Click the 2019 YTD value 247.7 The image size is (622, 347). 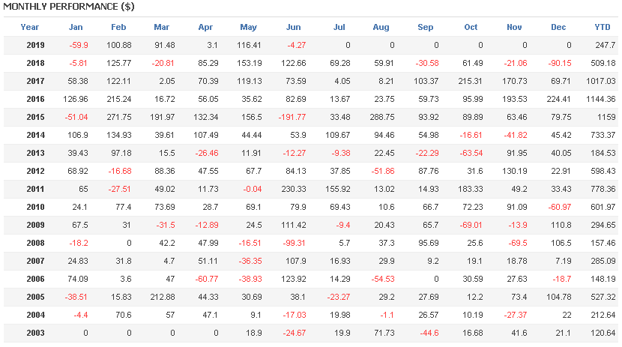606,45
